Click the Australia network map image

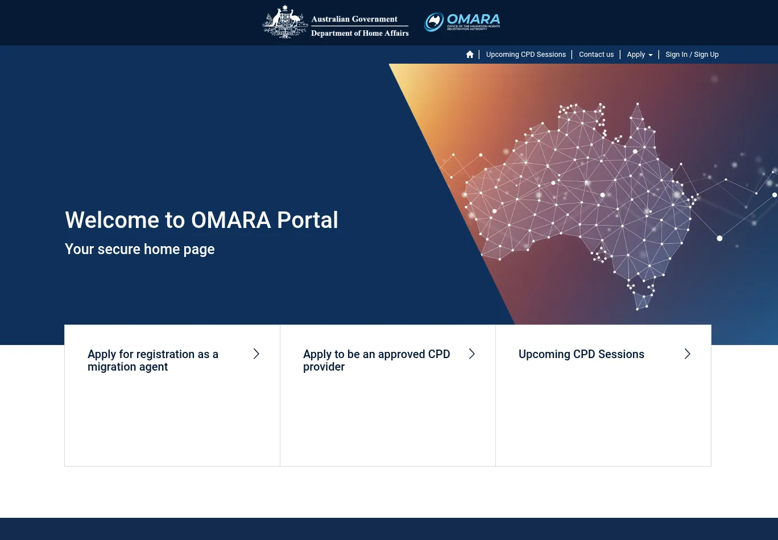[583, 194]
